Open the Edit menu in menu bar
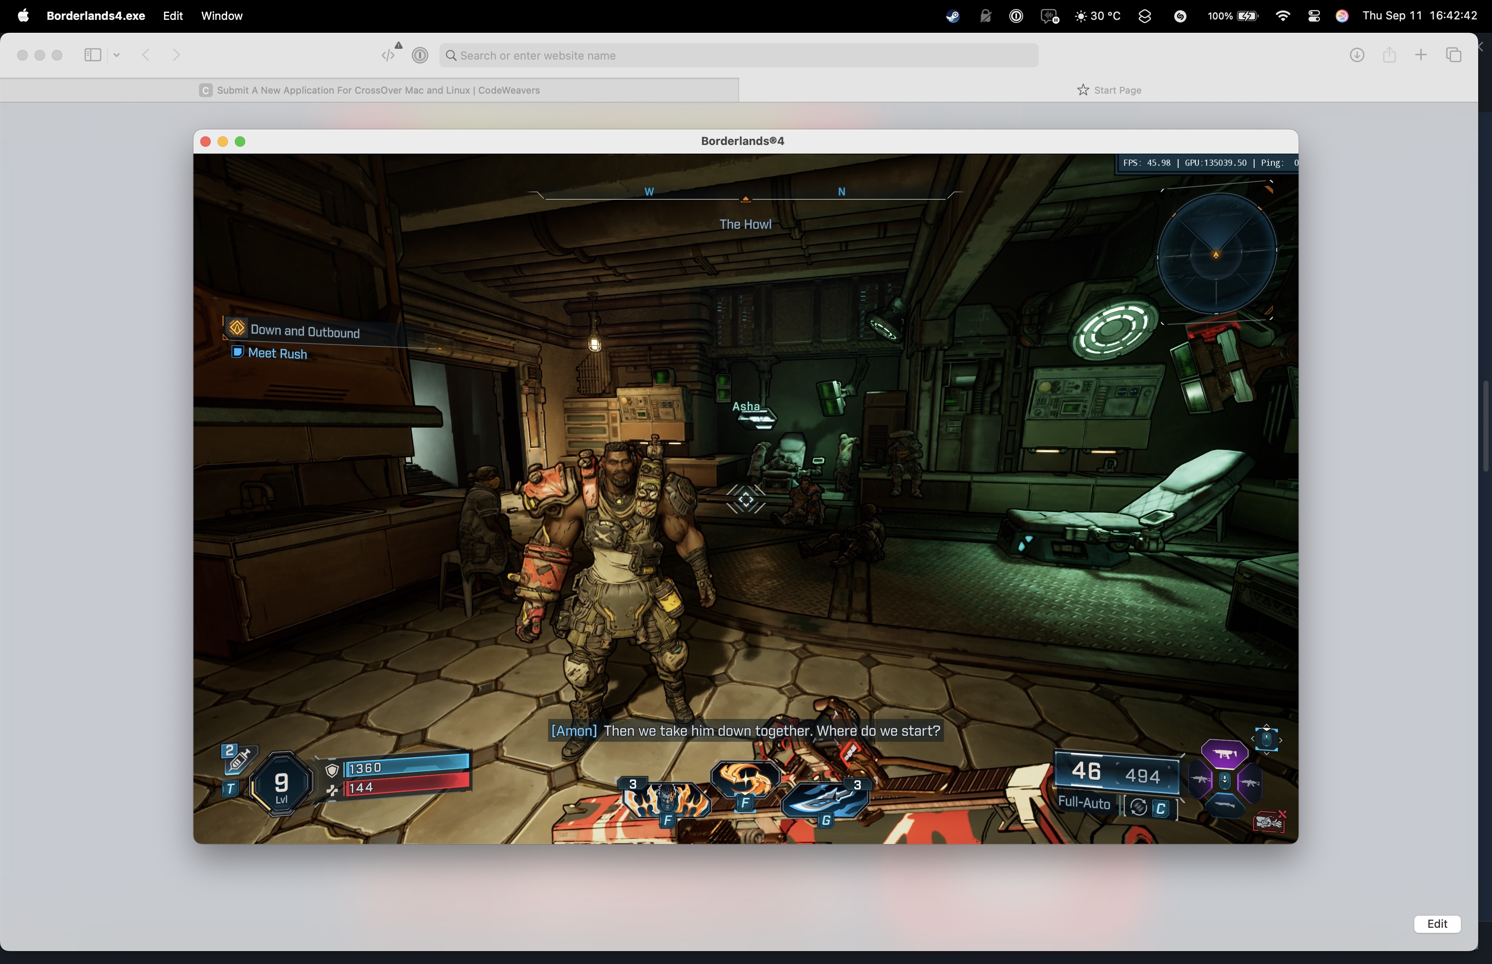The width and height of the screenshot is (1492, 964). pos(173,16)
